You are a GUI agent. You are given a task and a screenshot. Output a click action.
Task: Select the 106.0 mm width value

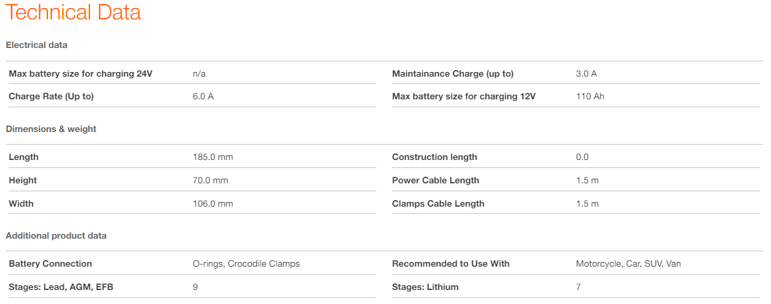point(213,204)
